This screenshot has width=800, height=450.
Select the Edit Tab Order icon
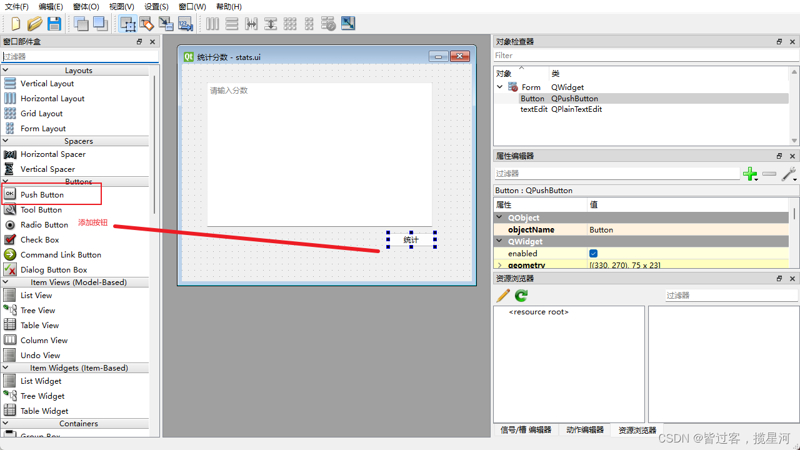pyautogui.click(x=186, y=24)
